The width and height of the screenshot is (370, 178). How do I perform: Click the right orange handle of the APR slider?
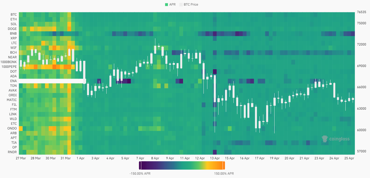tap(224, 165)
